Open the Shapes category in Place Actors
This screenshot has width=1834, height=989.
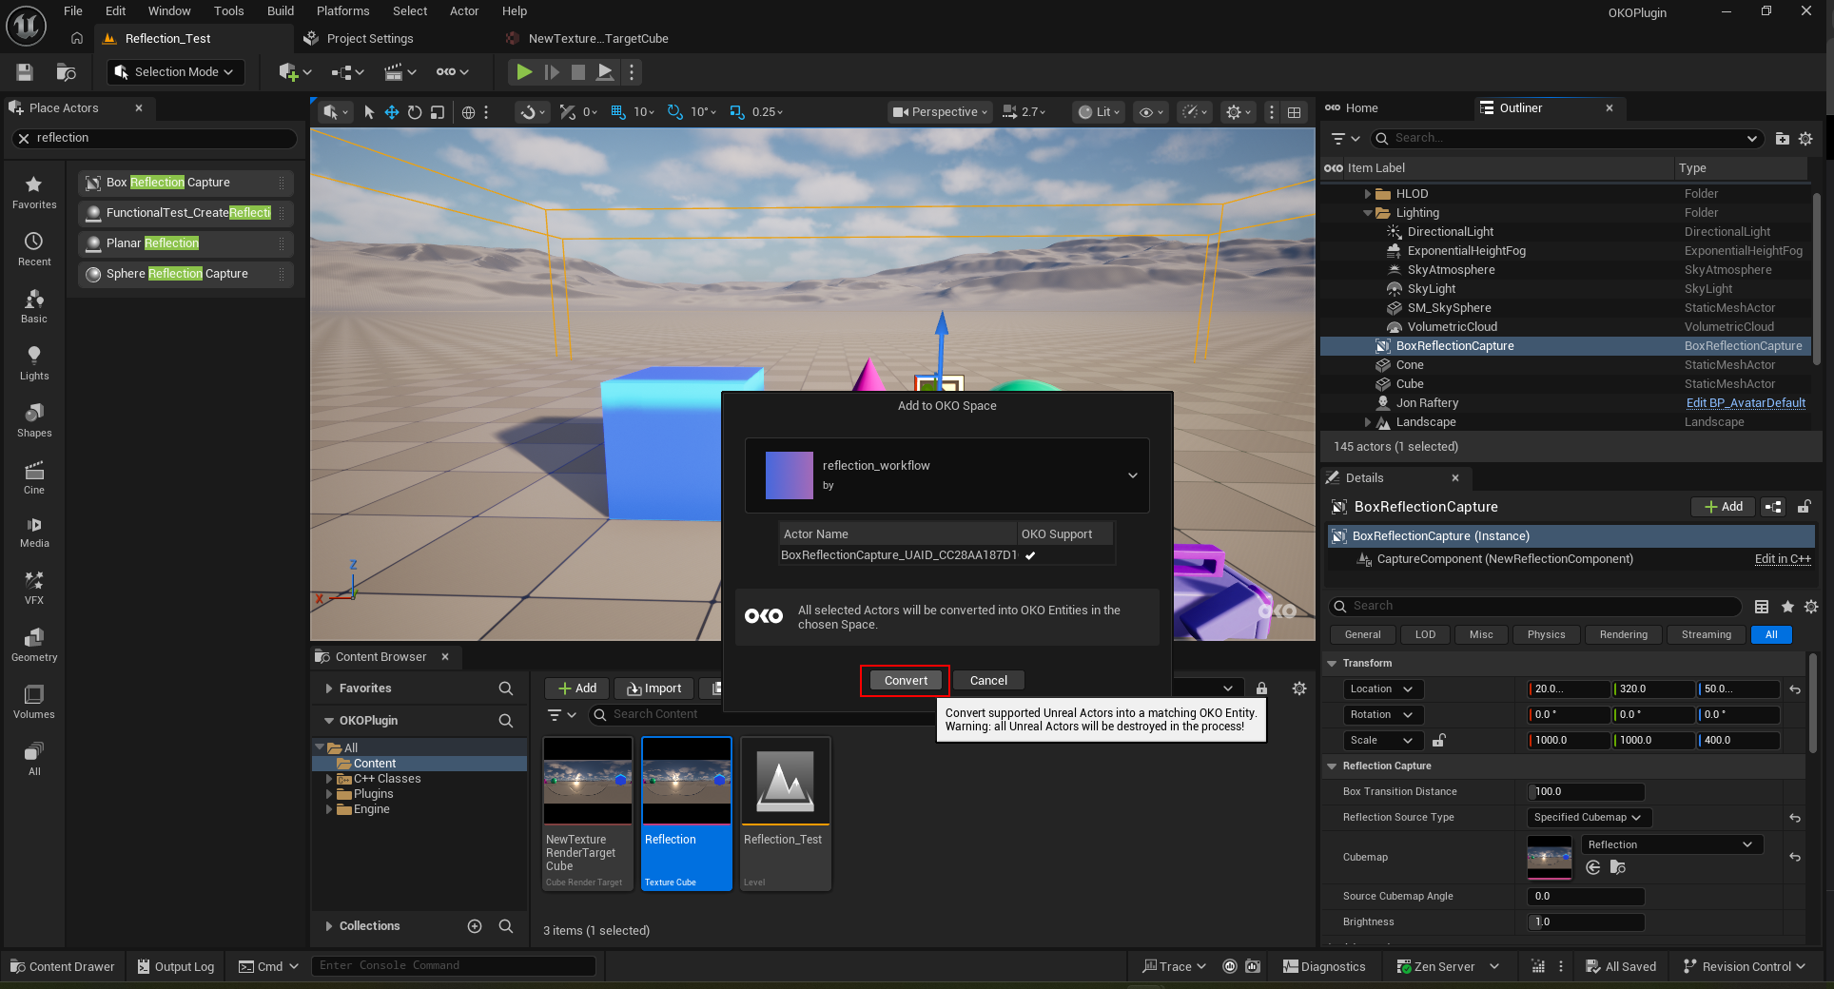click(x=34, y=420)
